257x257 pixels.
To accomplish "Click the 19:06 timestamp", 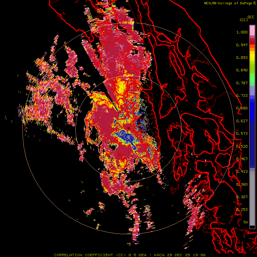I will [199, 255].
